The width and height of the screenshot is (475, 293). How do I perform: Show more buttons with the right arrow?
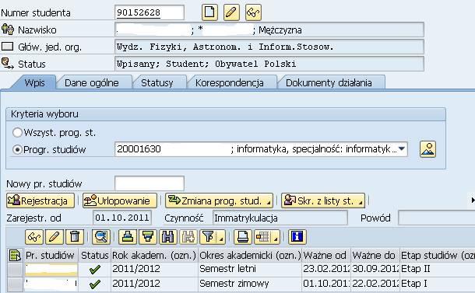pos(473,201)
